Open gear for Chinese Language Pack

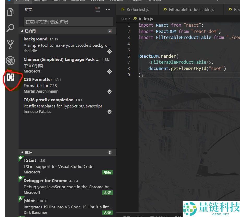[110, 71]
